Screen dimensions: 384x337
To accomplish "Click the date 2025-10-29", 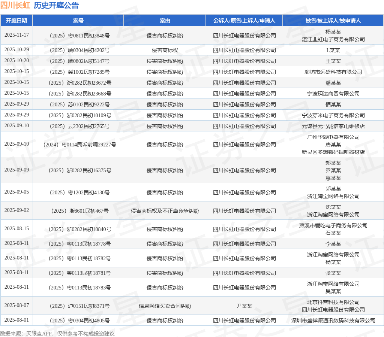I will (16, 50).
